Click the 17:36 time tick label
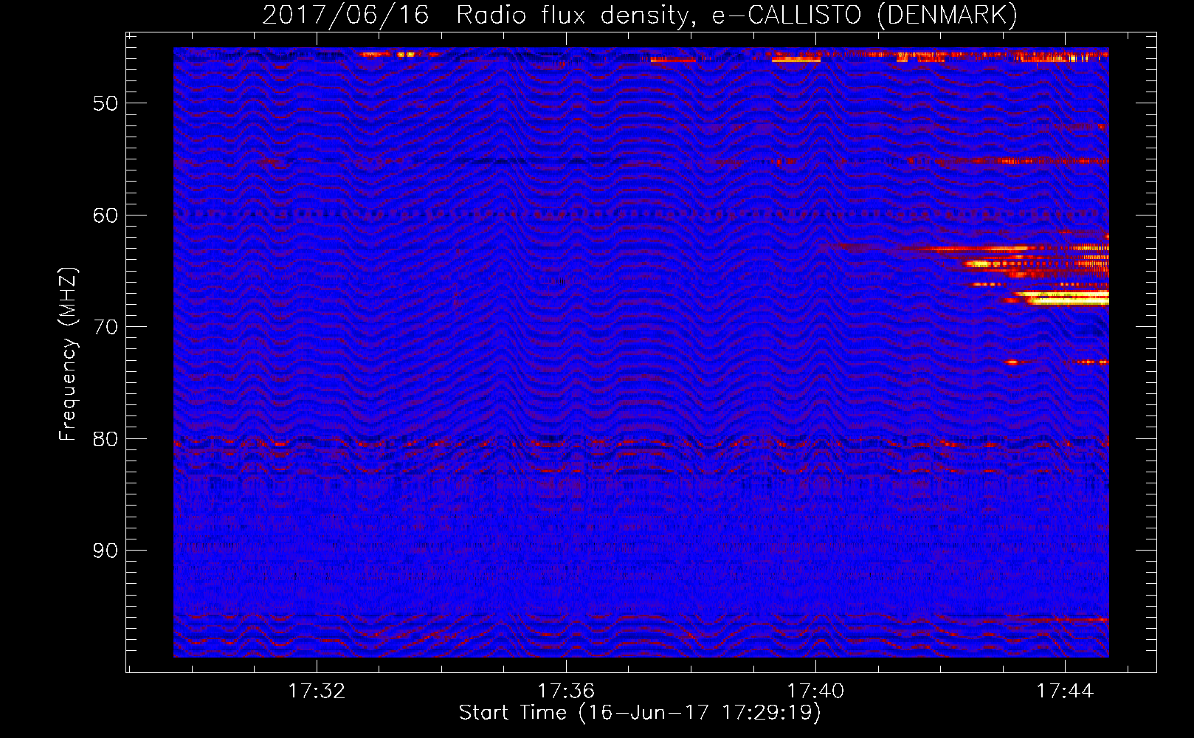Screen dimensions: 1194x738 (x=566, y=691)
